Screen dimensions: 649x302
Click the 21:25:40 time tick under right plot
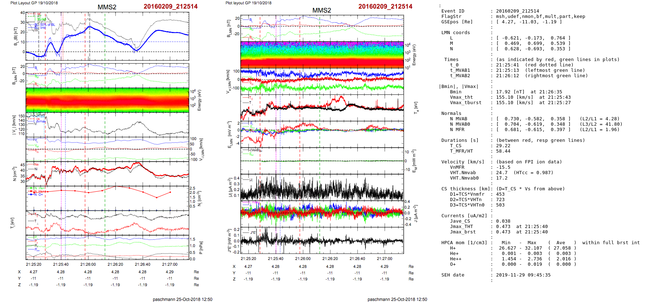[275, 259]
